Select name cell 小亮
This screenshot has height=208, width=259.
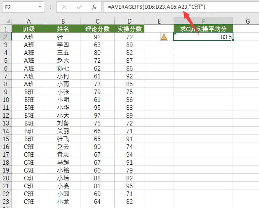pyautogui.click(x=63, y=186)
